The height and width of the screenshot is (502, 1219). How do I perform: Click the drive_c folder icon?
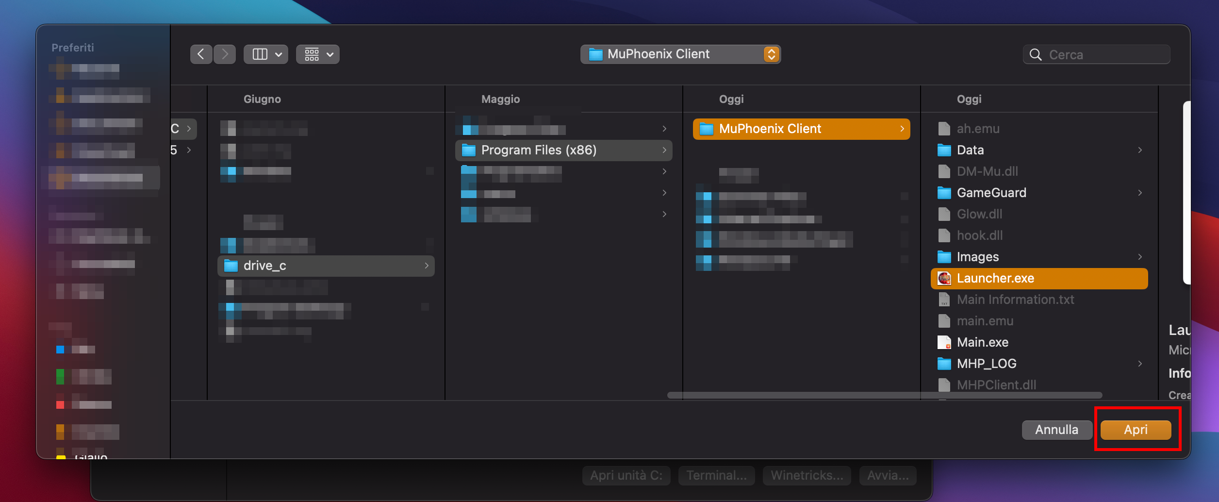pos(231,266)
